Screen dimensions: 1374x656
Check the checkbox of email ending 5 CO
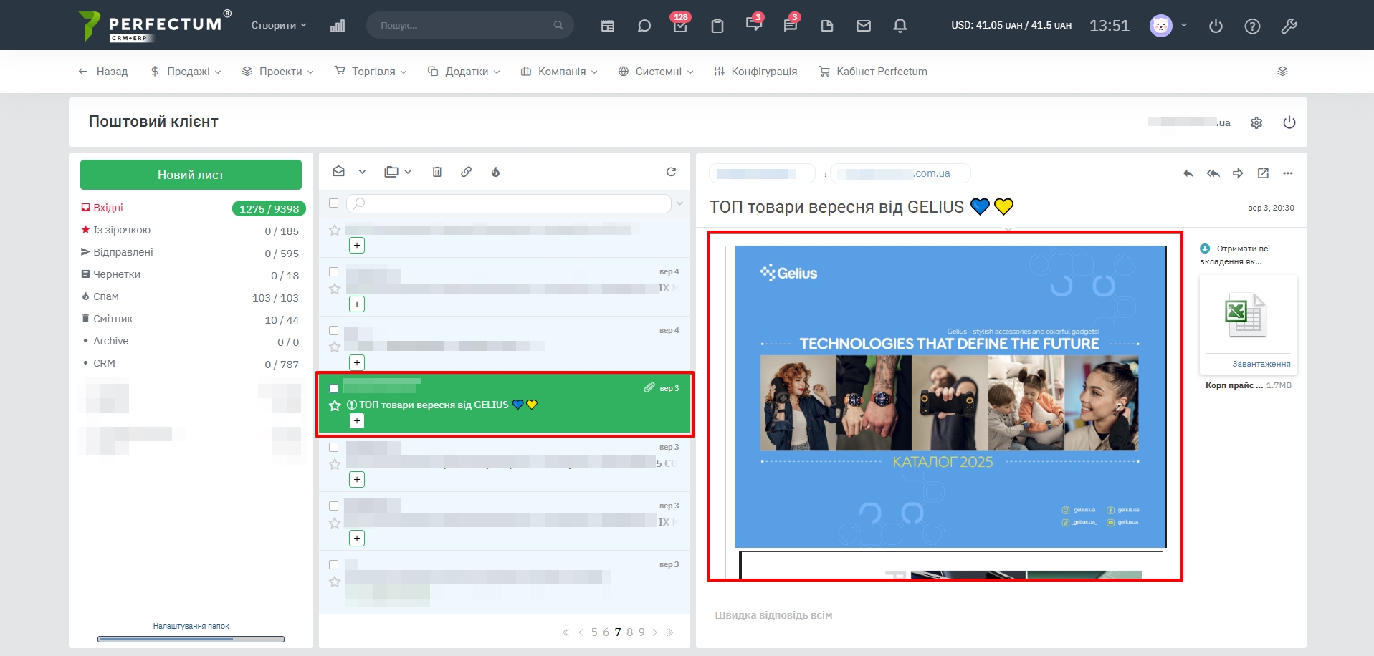pyautogui.click(x=333, y=448)
